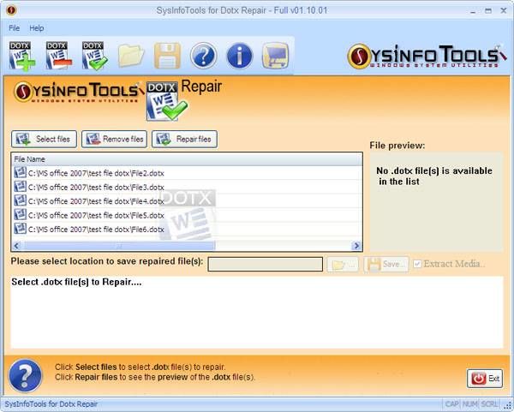
Task: Click the Exit button
Action: (485, 379)
